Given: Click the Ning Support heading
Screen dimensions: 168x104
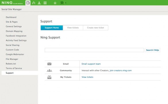Looking at the screenshot, I should tap(50, 38).
